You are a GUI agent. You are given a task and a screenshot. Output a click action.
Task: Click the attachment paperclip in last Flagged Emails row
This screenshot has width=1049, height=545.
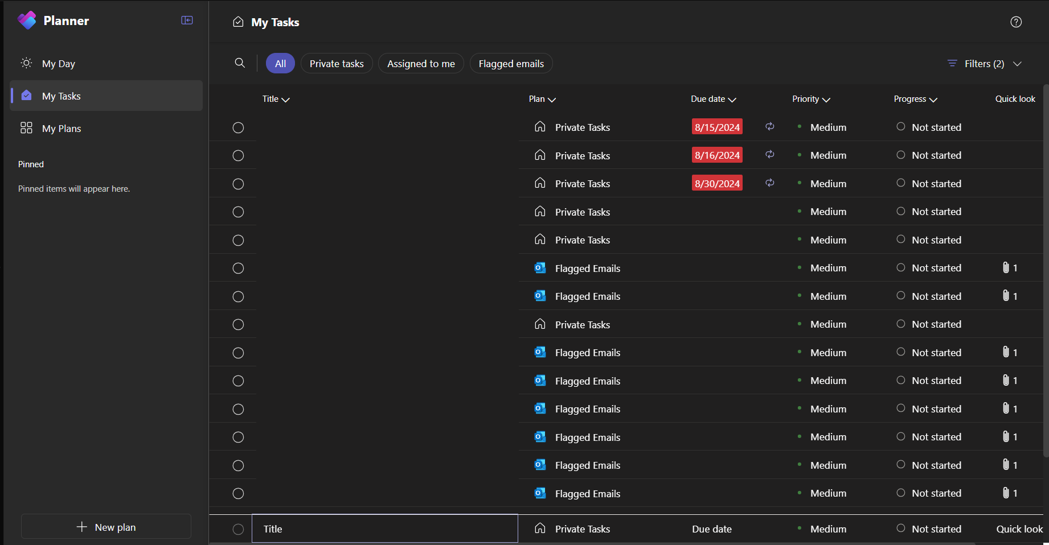(1006, 493)
